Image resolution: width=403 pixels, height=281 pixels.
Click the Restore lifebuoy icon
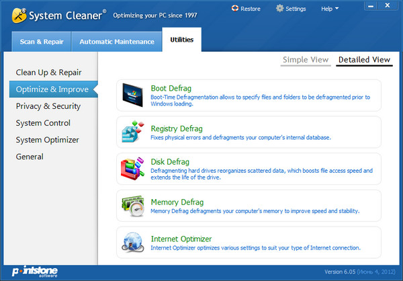(x=234, y=9)
